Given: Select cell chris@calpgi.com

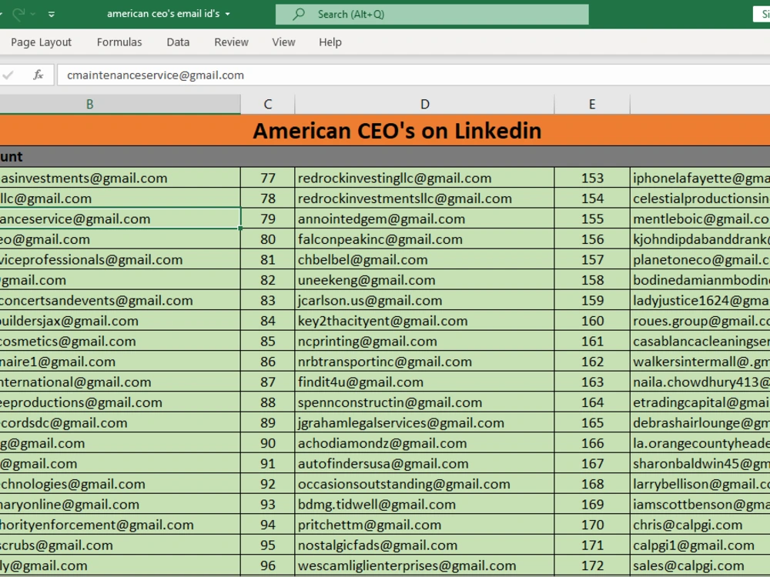Looking at the screenshot, I should (700, 525).
